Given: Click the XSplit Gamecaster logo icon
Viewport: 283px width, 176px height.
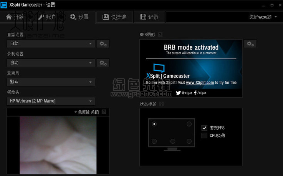Looking at the screenshot, I should (3, 5).
